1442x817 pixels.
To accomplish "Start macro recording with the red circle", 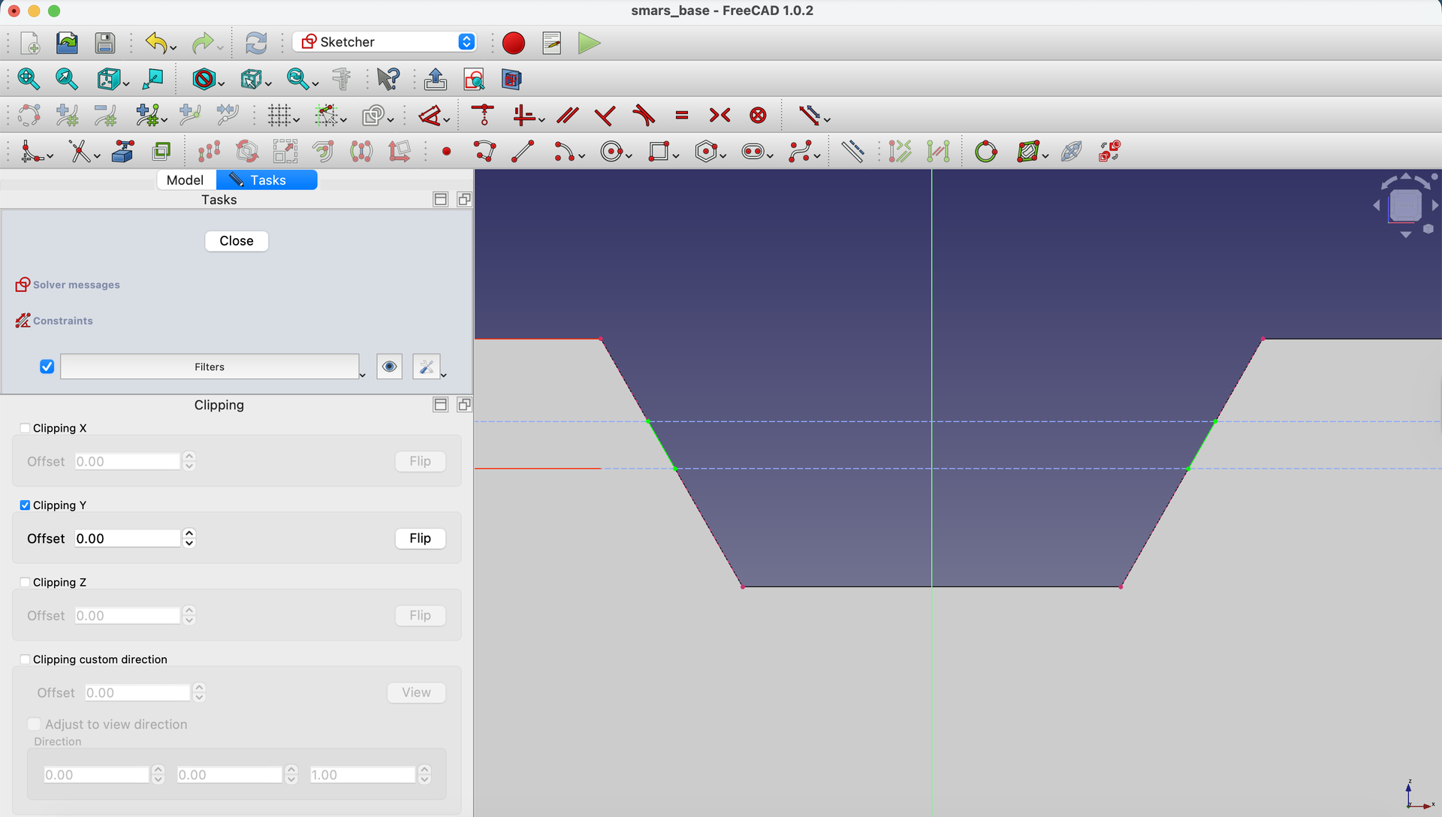I will click(x=514, y=43).
